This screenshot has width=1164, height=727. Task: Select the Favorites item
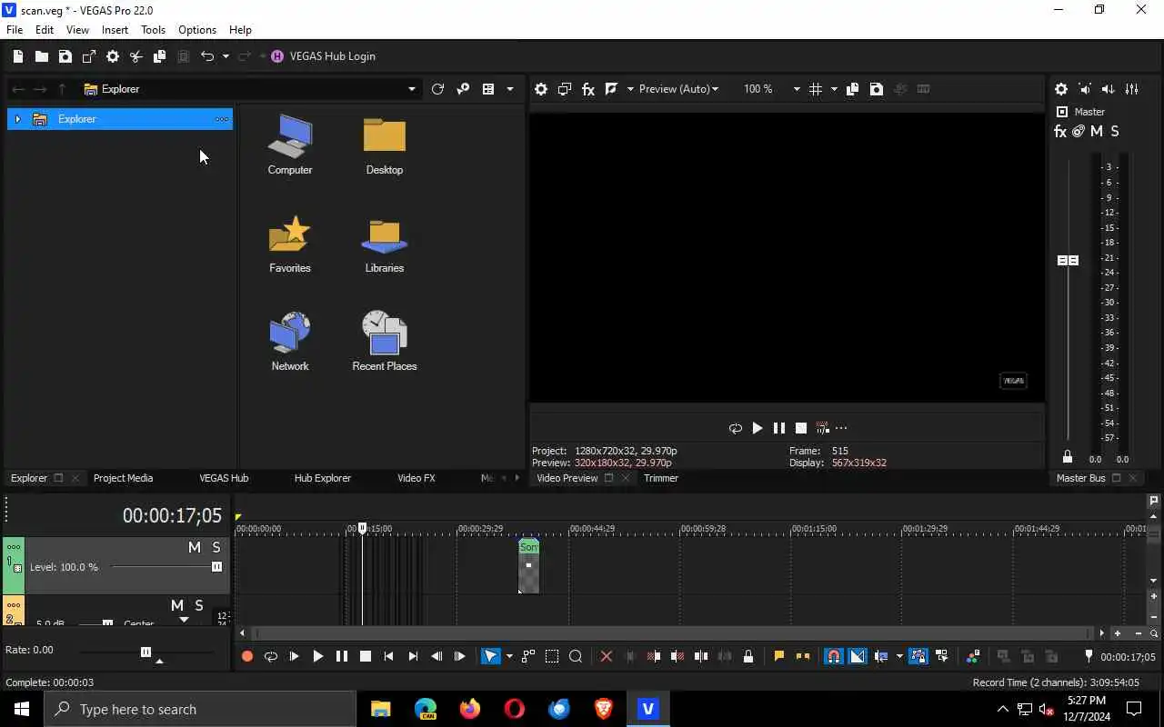[x=290, y=244]
